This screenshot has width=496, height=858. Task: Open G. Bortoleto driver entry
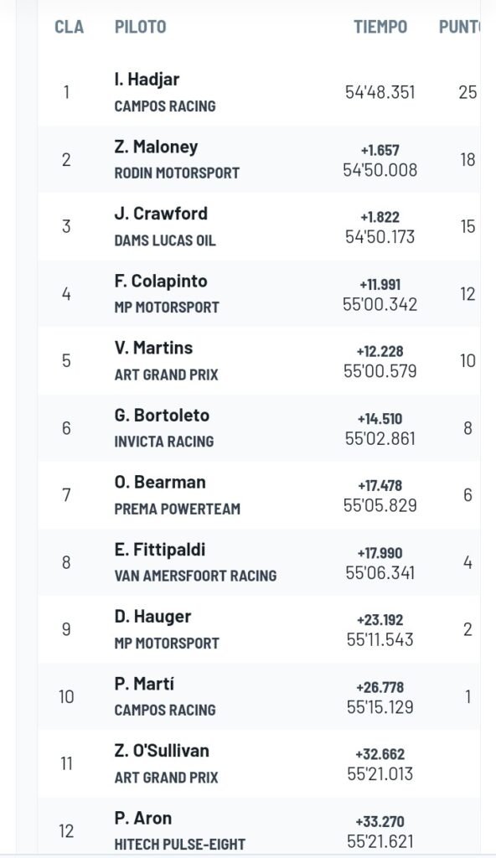tap(162, 415)
